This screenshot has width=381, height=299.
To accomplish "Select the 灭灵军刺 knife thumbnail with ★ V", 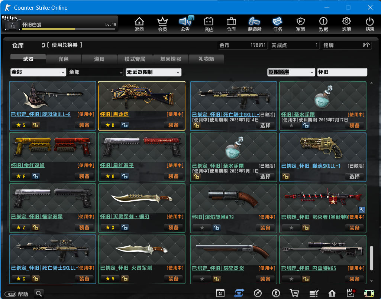I will point(142,250).
